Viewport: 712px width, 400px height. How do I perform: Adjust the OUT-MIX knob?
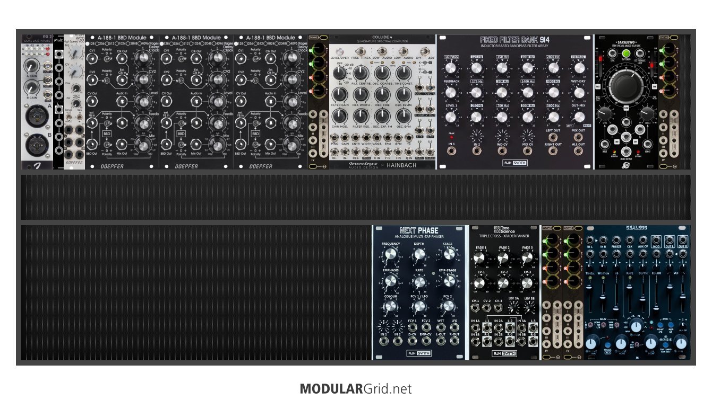[579, 116]
